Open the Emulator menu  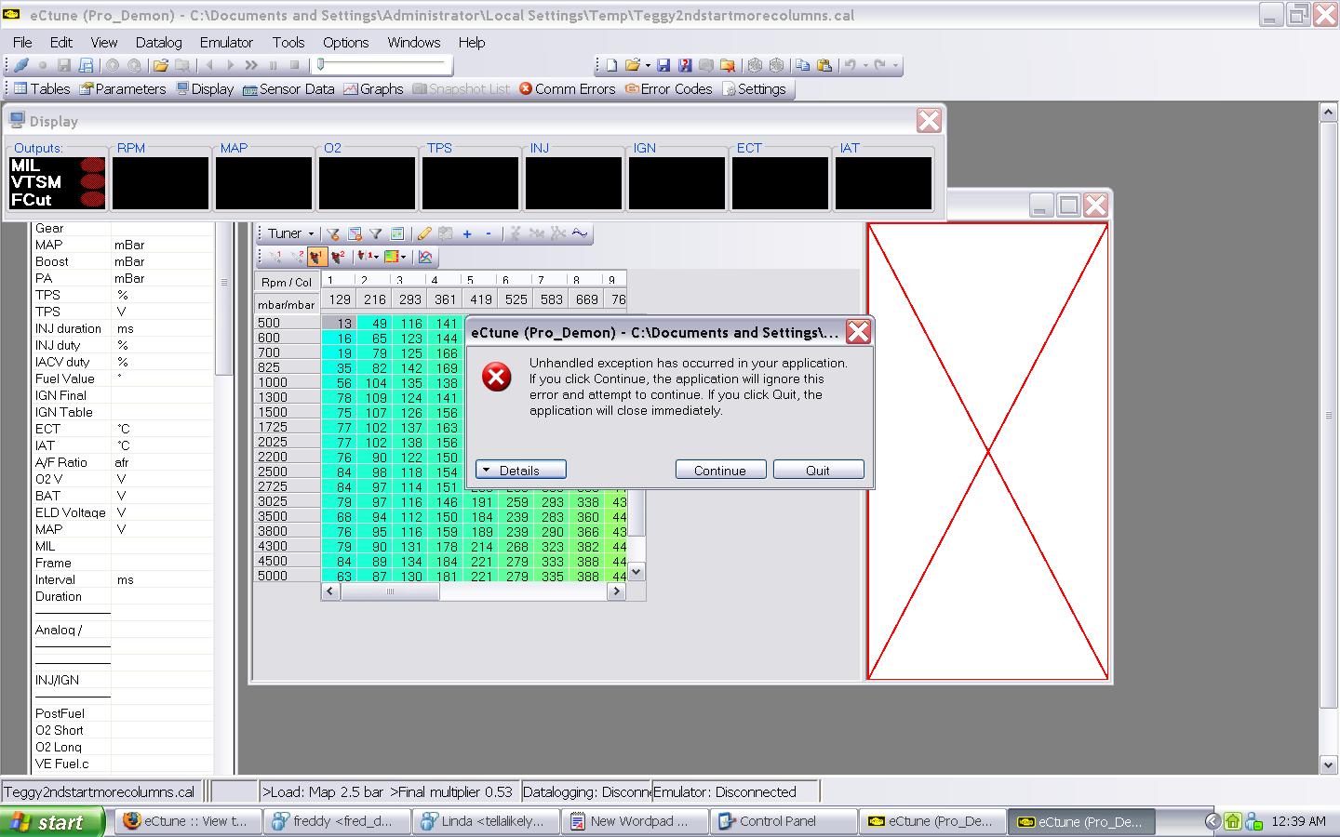tap(226, 43)
